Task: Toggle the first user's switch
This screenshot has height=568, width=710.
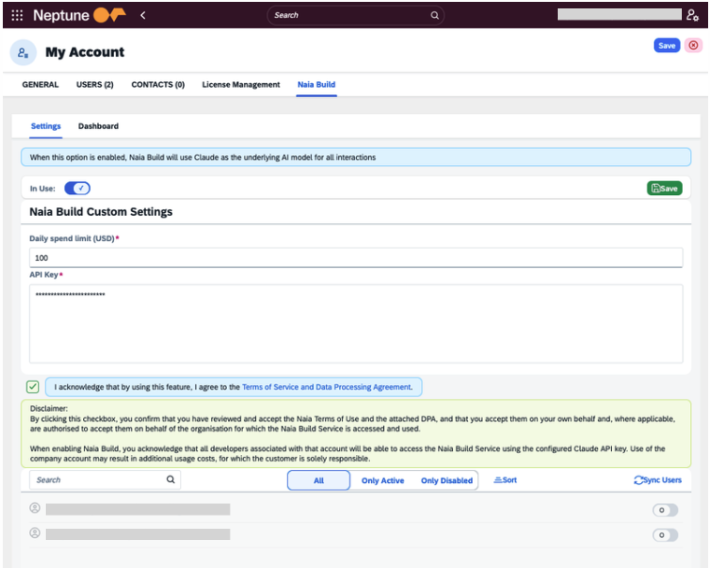Action: (665, 510)
